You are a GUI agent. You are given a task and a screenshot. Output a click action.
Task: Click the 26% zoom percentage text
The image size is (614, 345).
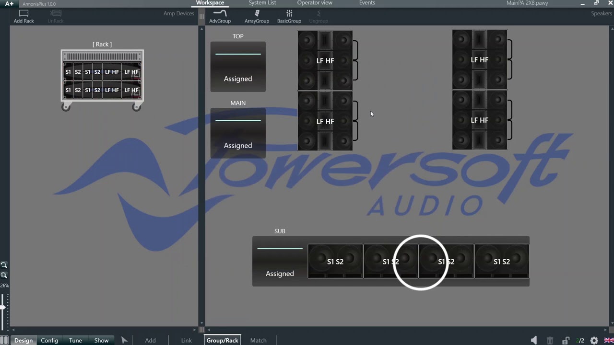[4, 285]
